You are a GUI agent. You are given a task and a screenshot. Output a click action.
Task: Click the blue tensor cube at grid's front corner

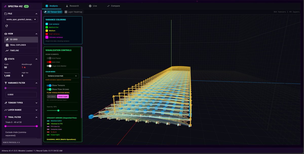coord(91,117)
